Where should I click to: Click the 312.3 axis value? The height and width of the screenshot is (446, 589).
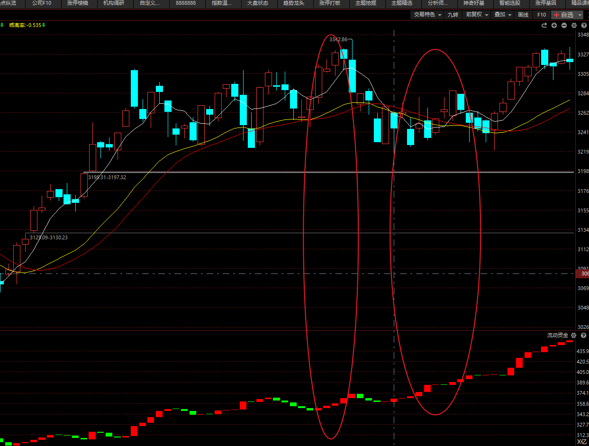[582, 435]
